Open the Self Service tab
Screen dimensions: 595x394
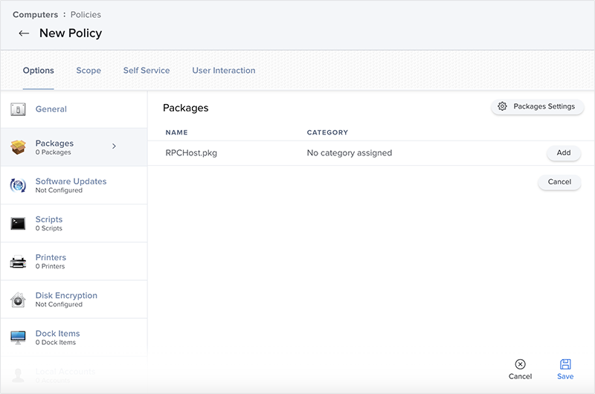pyautogui.click(x=147, y=71)
